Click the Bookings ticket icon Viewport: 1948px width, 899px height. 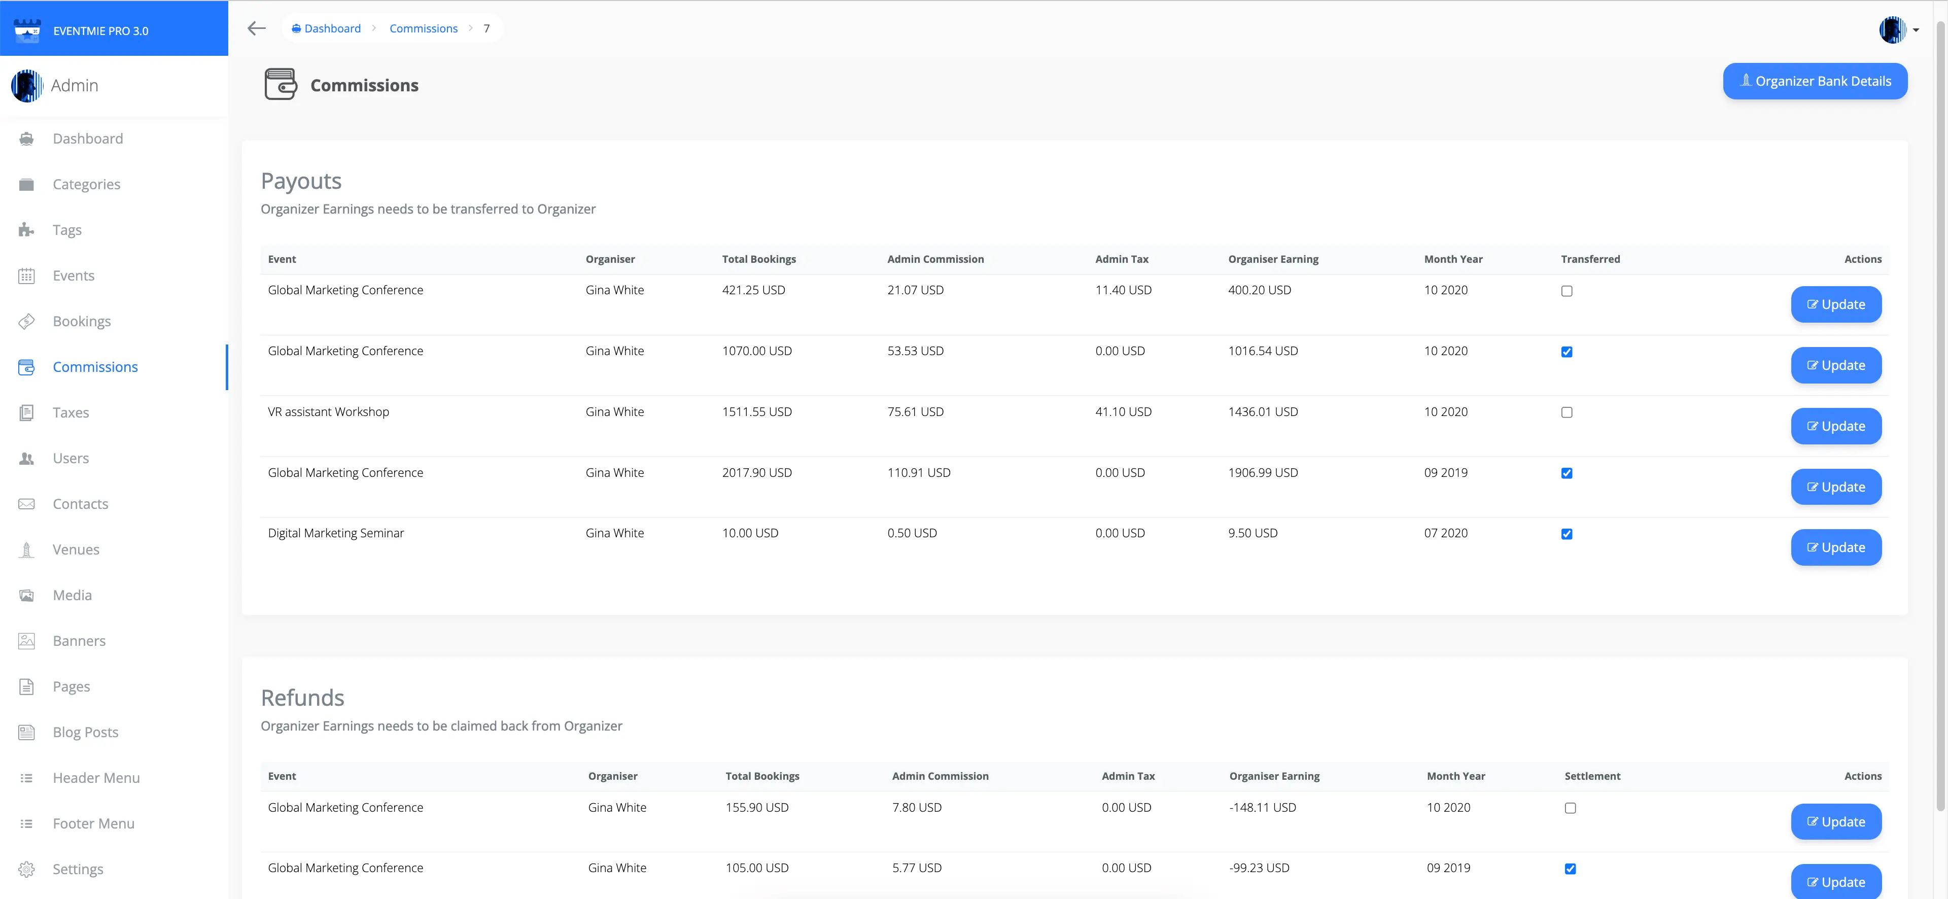[26, 321]
